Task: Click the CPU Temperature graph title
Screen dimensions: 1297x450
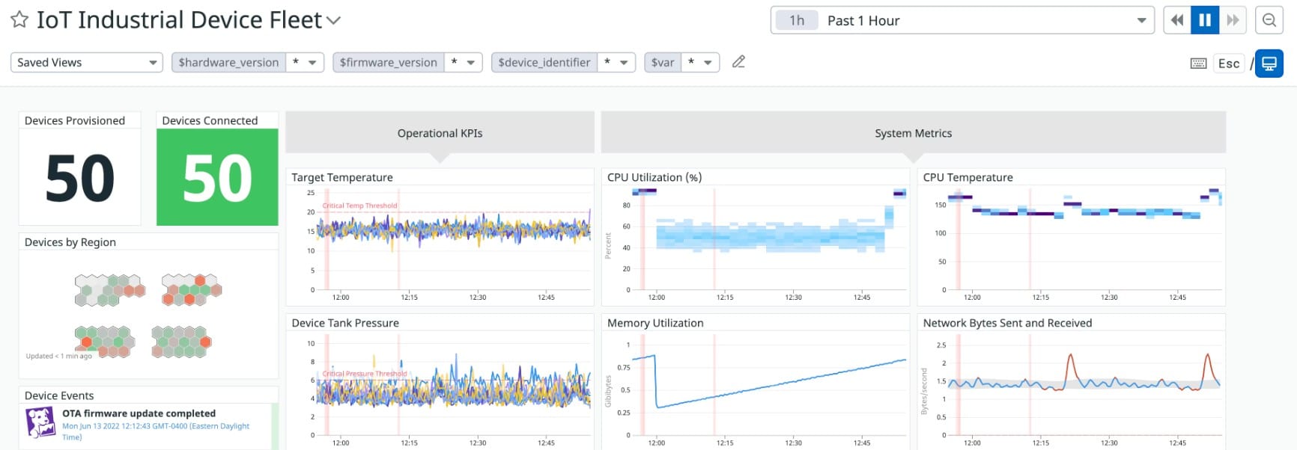Action: point(968,177)
